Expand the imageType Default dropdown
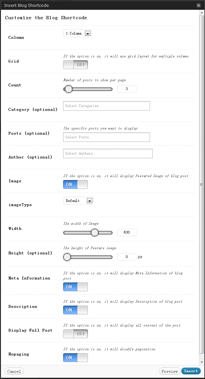 coord(78,201)
